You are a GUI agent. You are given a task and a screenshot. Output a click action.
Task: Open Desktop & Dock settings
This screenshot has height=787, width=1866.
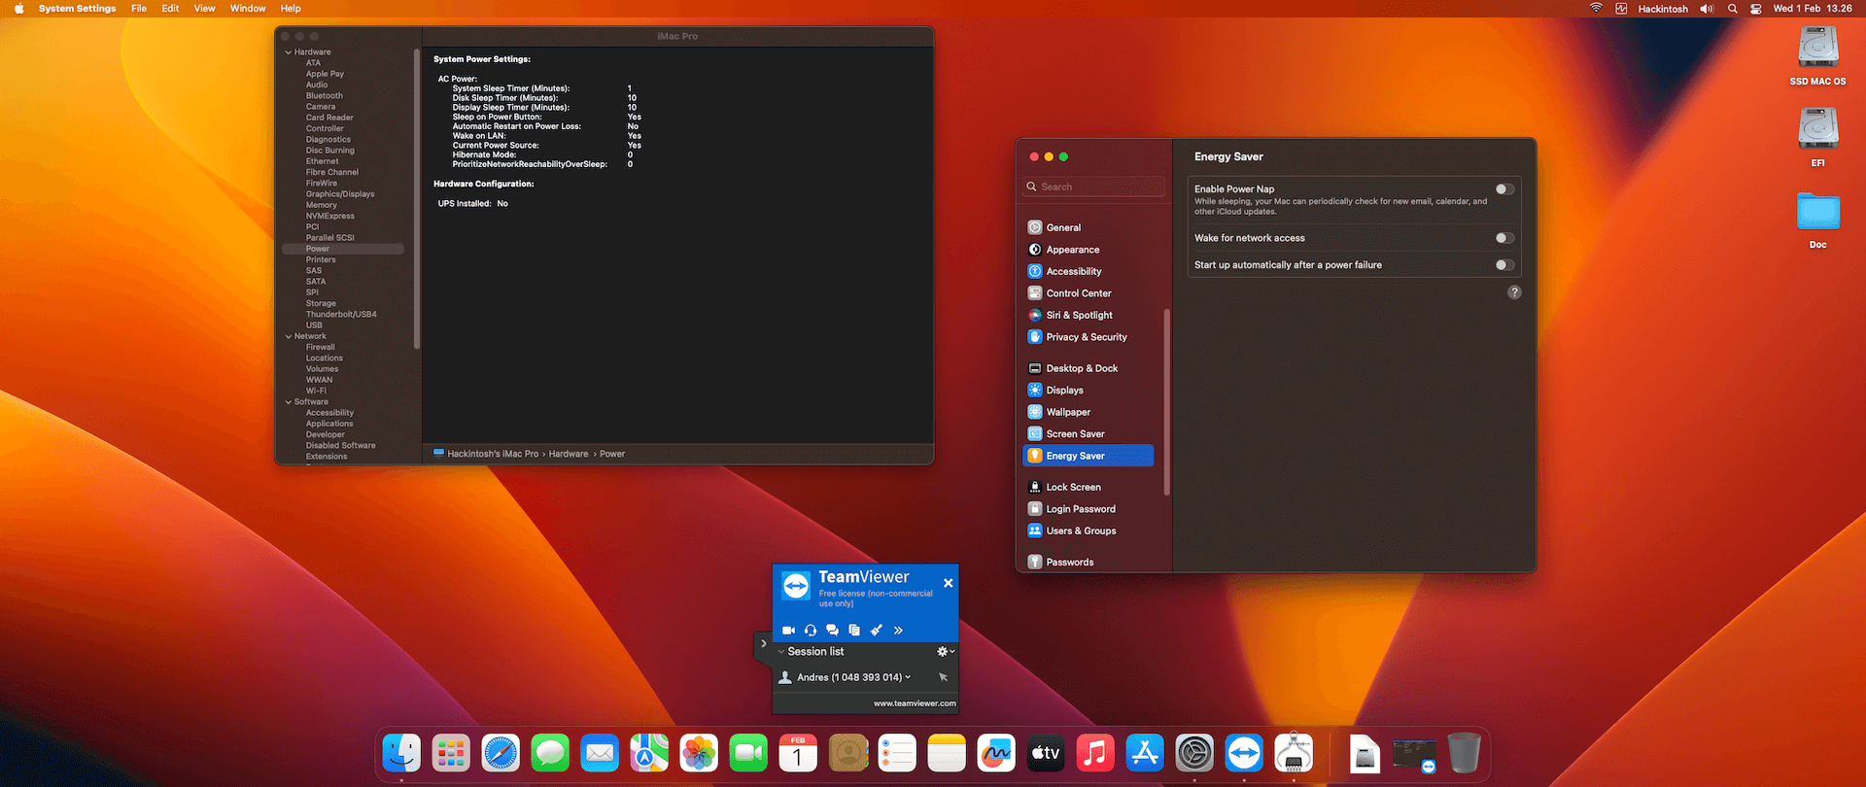tap(1088, 369)
